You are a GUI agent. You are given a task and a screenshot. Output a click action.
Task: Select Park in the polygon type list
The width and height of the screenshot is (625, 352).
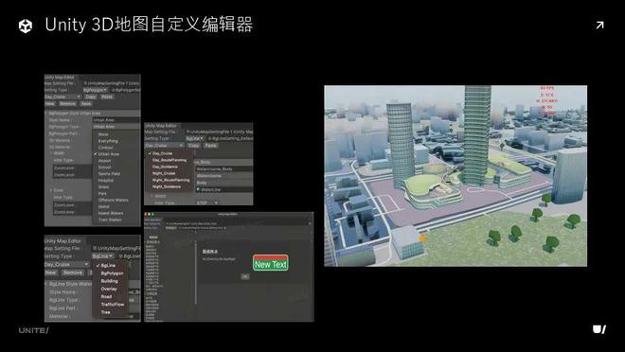tap(102, 194)
